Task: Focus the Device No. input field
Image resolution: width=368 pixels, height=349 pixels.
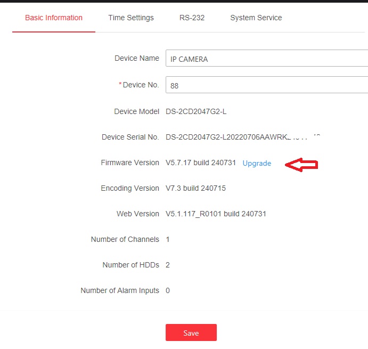Action: tap(266, 85)
